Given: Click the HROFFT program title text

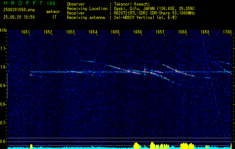Looking at the screenshot, I should click(23, 3).
